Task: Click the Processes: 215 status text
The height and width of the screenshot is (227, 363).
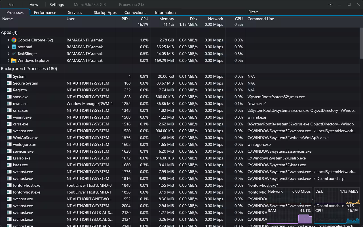Action: (132, 5)
